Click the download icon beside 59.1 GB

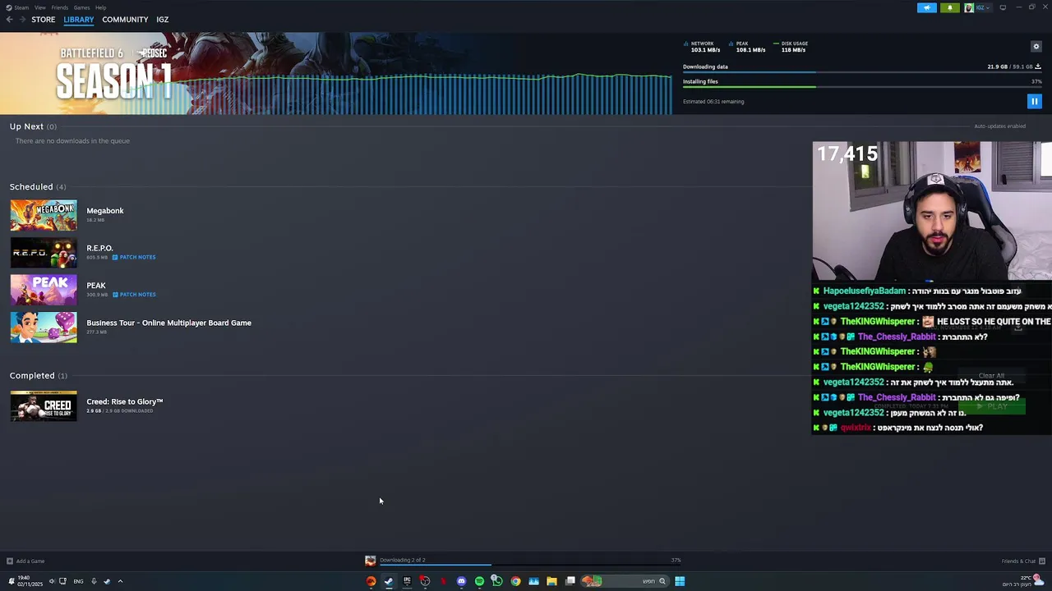pos(1038,66)
